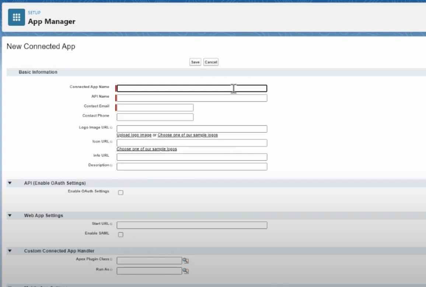Click the Save button
This screenshot has height=287, width=426.
click(x=195, y=62)
